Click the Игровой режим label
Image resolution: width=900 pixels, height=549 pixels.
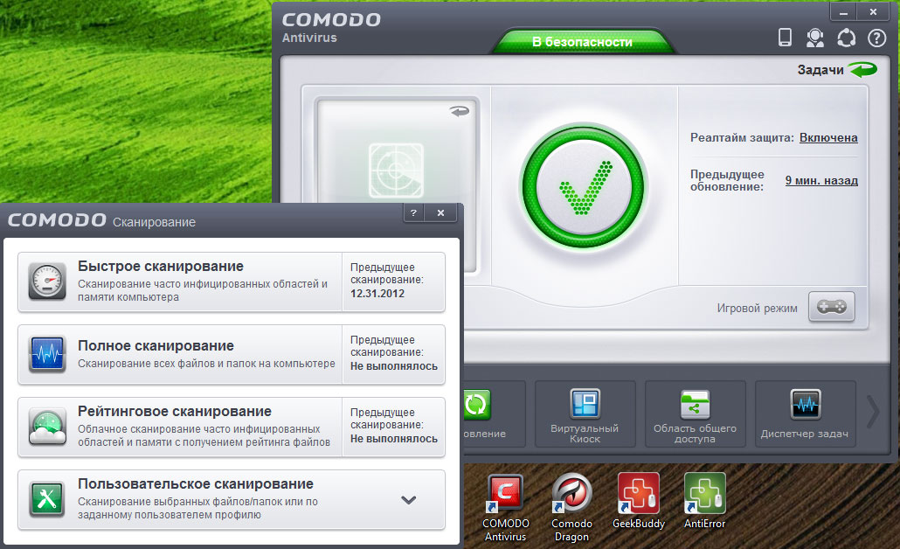[x=757, y=309]
